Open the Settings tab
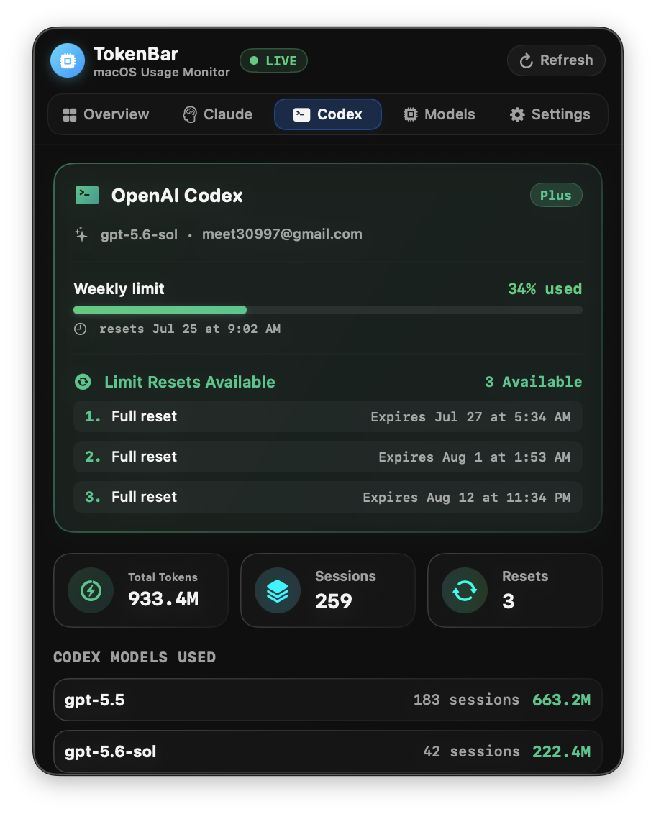Image resolution: width=656 pixels, height=814 pixels. point(550,115)
